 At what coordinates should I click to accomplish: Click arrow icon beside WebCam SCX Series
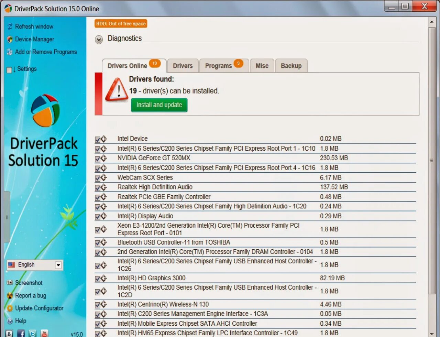coord(104,178)
